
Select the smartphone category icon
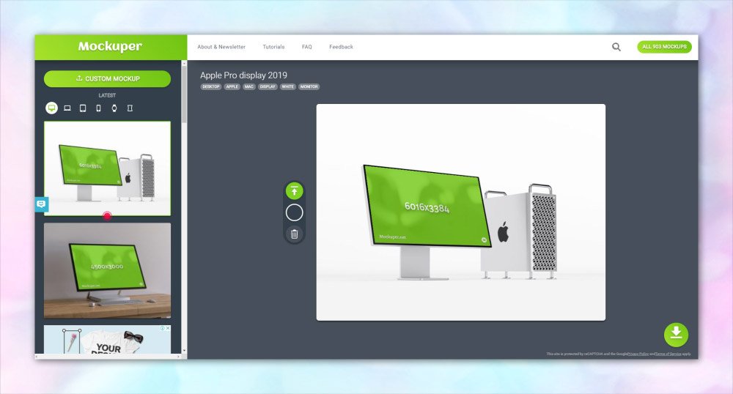pyautogui.click(x=99, y=108)
